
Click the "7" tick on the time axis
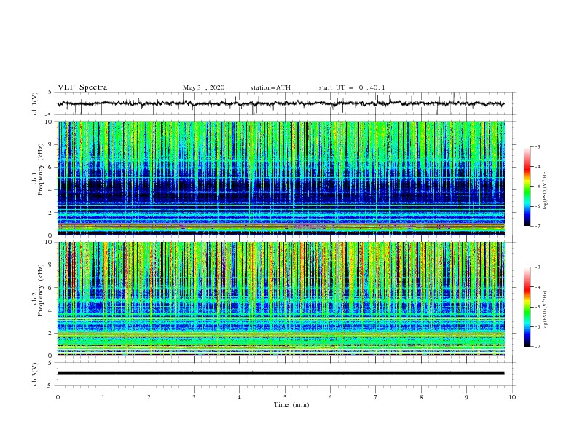[376, 397]
